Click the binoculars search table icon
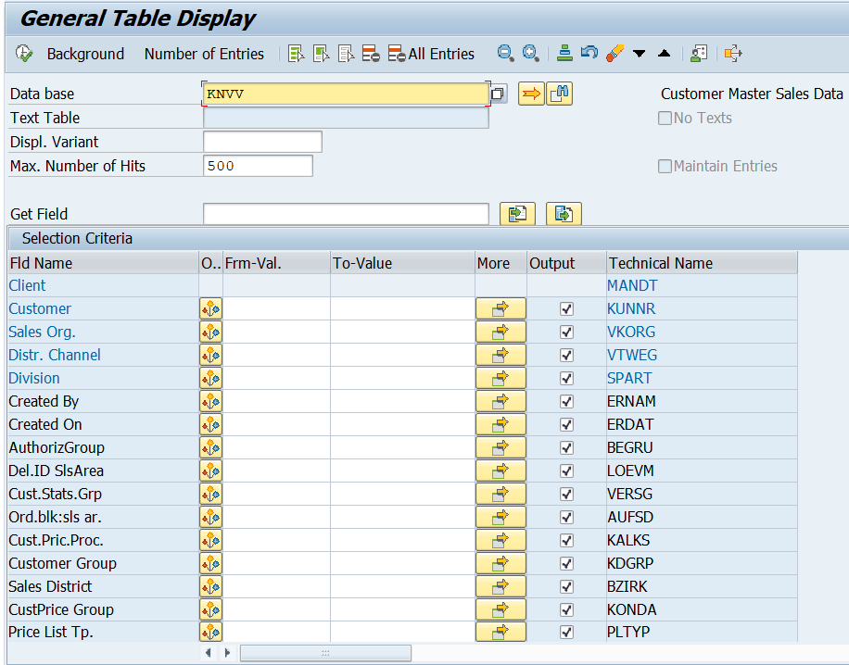The image size is (849, 665). point(559,94)
